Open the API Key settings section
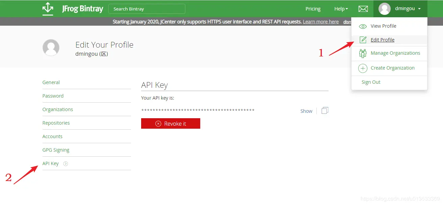 click(51, 163)
